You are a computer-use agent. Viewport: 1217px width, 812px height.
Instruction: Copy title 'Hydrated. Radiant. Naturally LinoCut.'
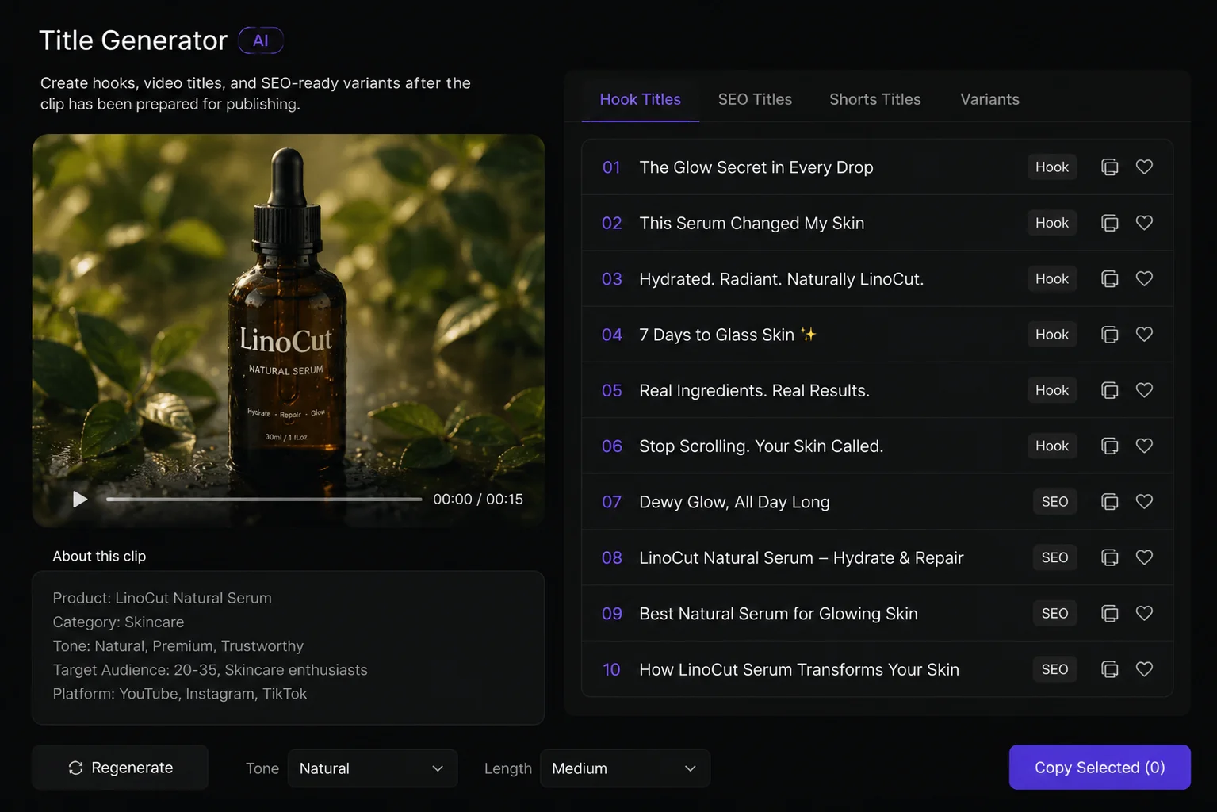coord(1110,279)
